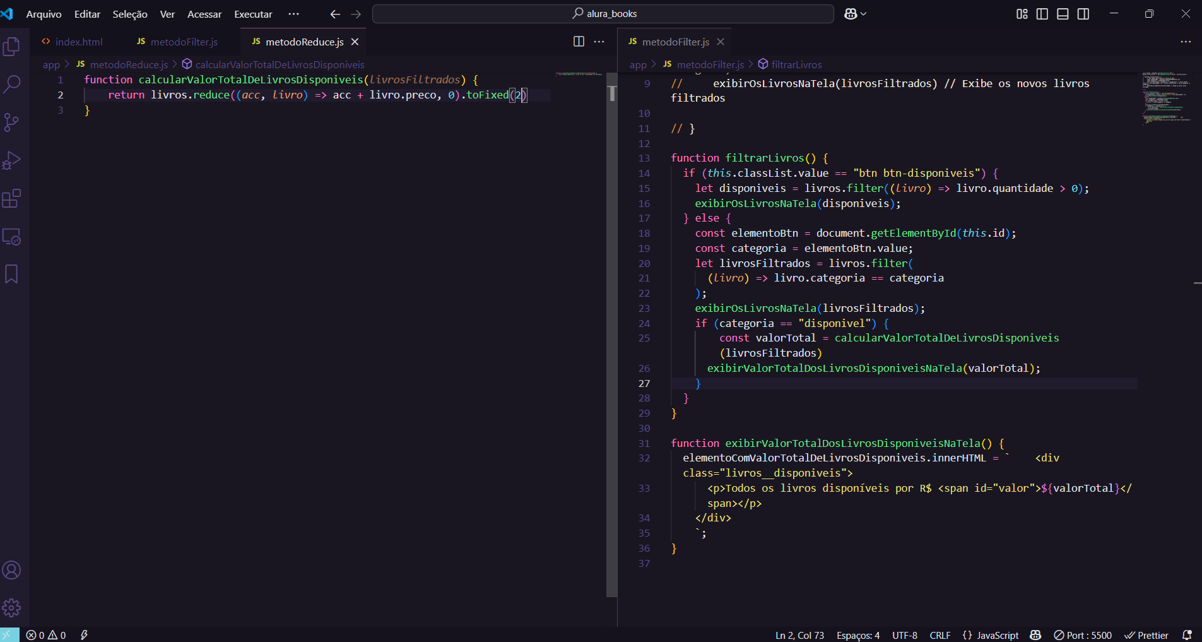
Task: Open the Search view in activity bar
Action: [x=12, y=84]
